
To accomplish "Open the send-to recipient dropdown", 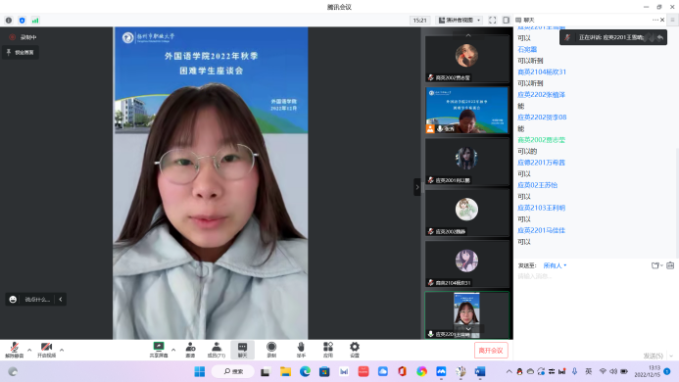I will pyautogui.click(x=555, y=265).
